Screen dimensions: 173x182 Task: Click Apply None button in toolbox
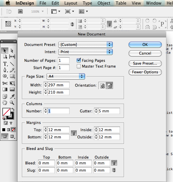click(x=13, y=130)
